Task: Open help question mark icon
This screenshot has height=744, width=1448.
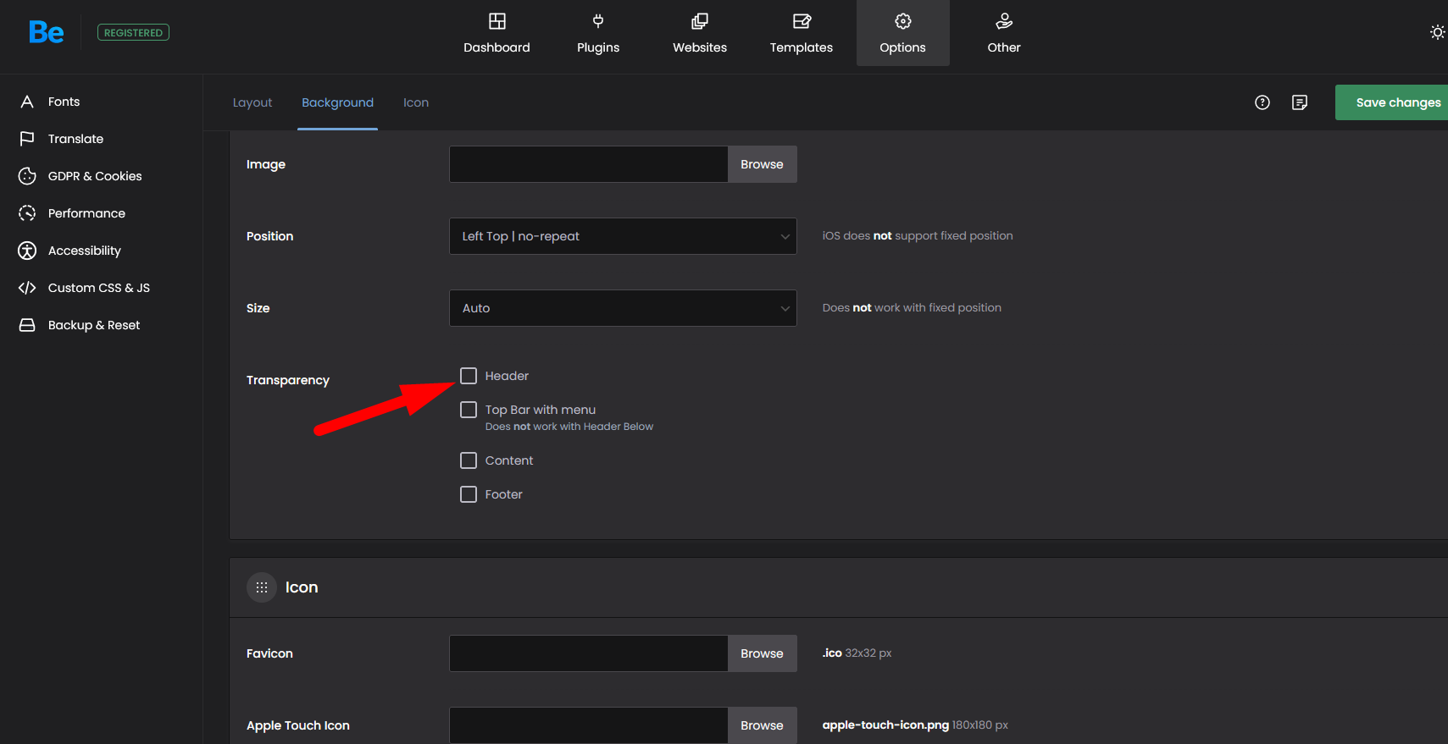Action: (1262, 102)
